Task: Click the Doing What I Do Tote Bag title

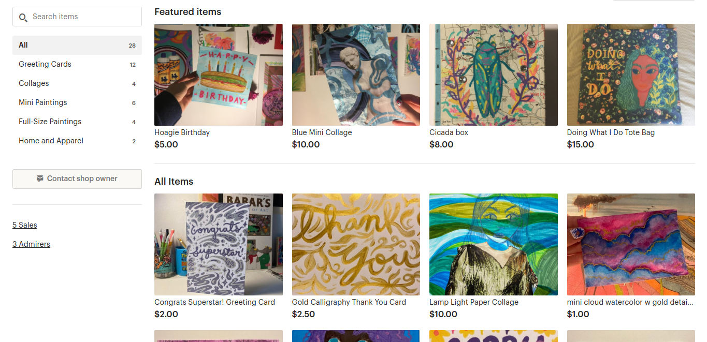Action: [x=611, y=132]
